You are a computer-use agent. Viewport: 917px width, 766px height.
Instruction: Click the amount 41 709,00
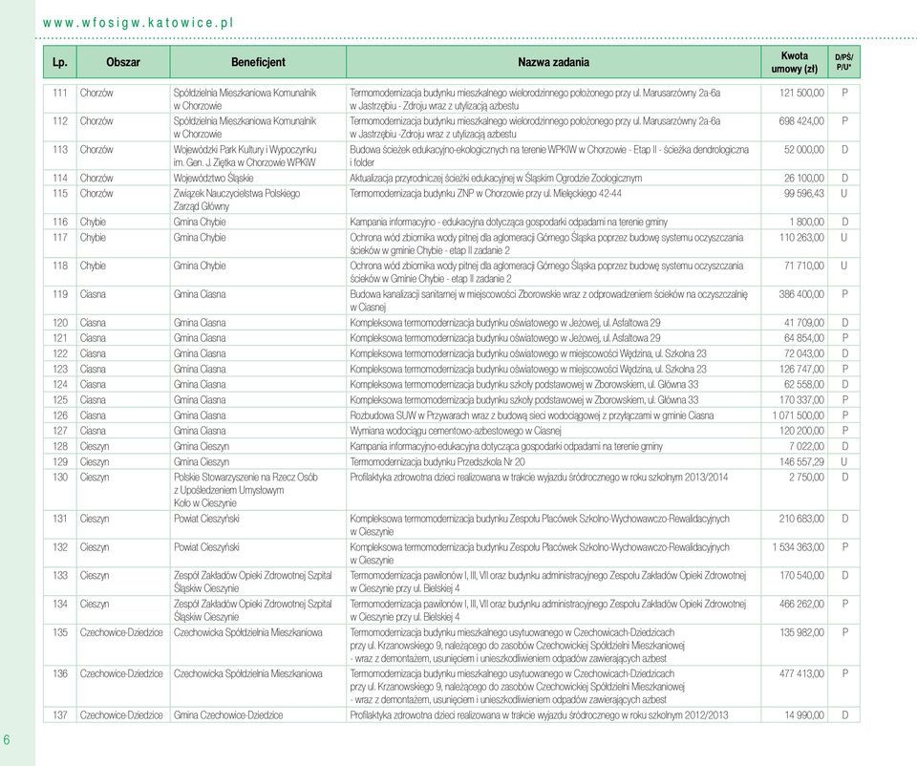804,322
